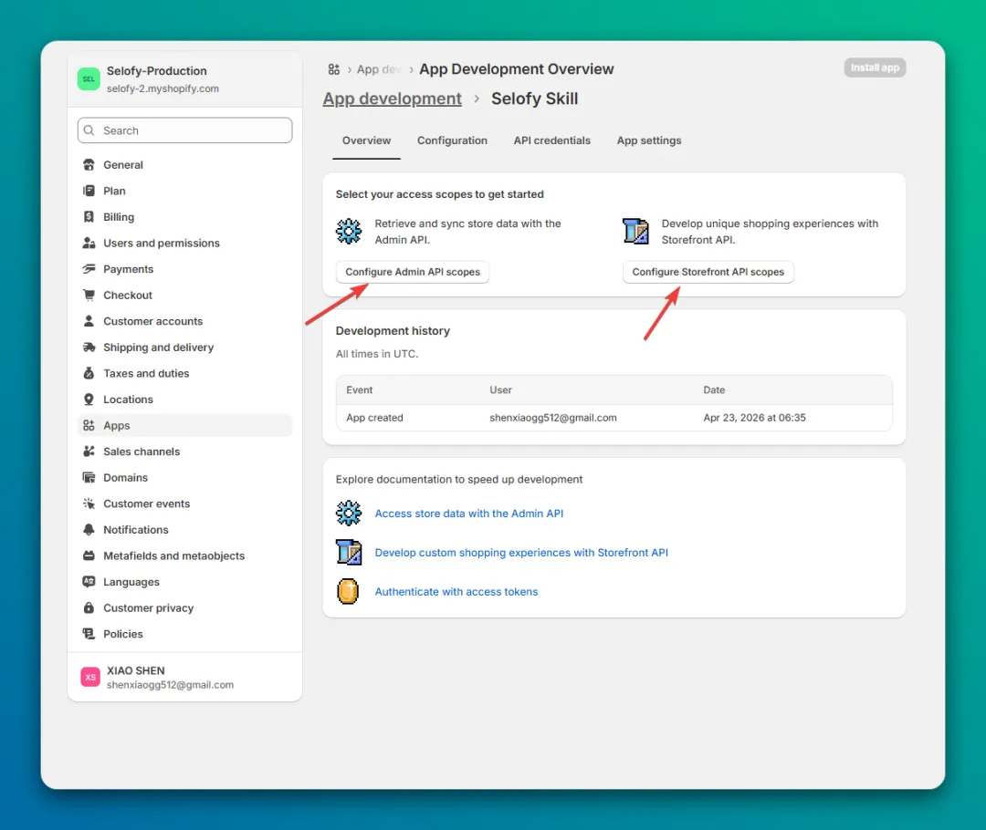Open the App settings tab
This screenshot has height=830, width=986.
click(x=649, y=140)
